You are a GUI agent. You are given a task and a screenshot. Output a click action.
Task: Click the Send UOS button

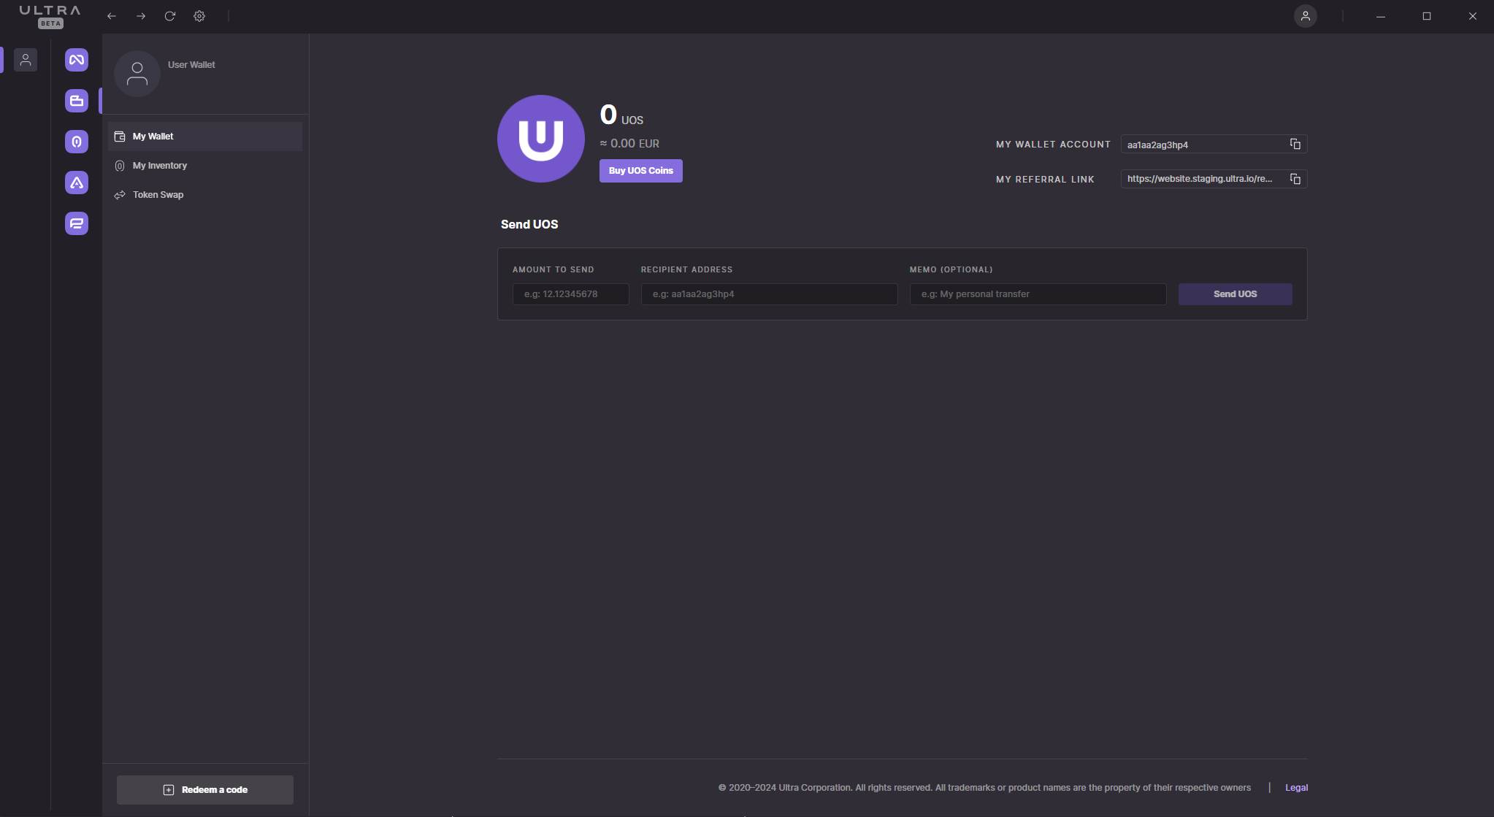click(1236, 294)
